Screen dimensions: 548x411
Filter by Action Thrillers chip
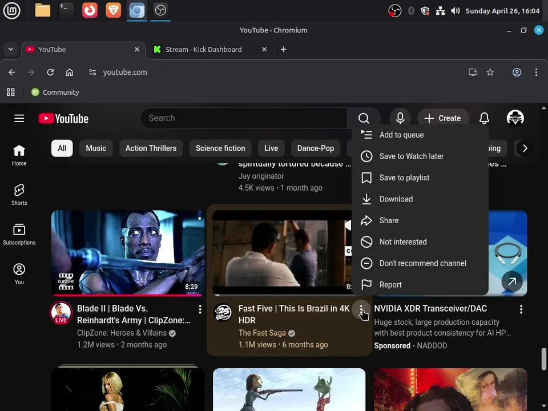(x=151, y=148)
